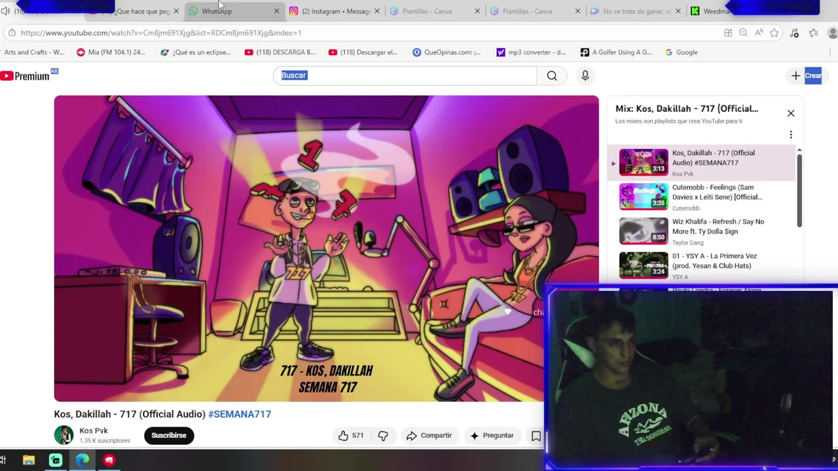Open Mia (FM 104.1) bookmark
Image resolution: width=838 pixels, height=471 pixels.
[x=111, y=52]
